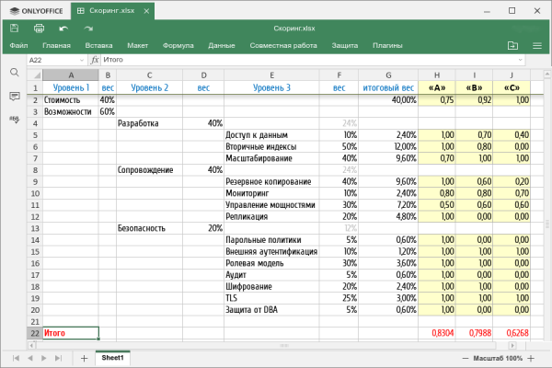Undo the last action
The image size is (552, 368).
click(63, 29)
